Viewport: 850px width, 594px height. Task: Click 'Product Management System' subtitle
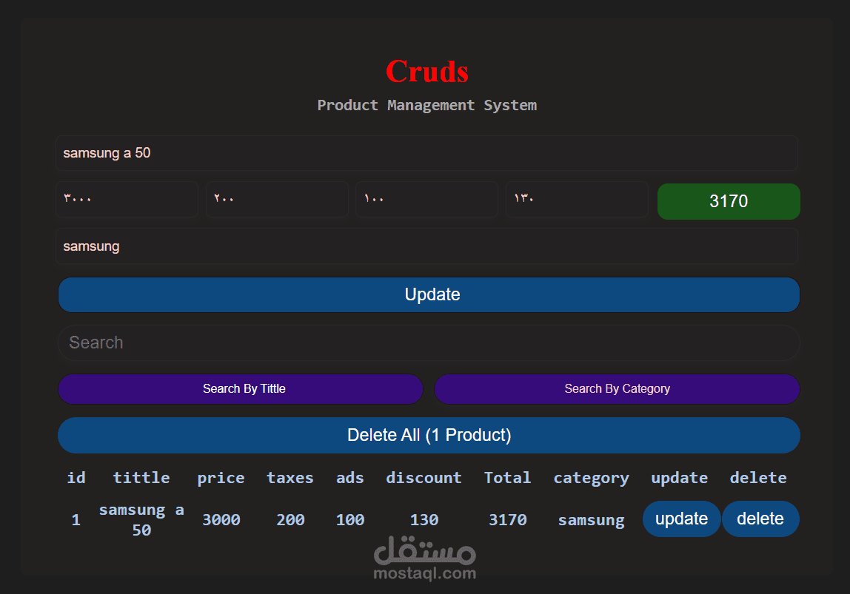[x=427, y=105]
